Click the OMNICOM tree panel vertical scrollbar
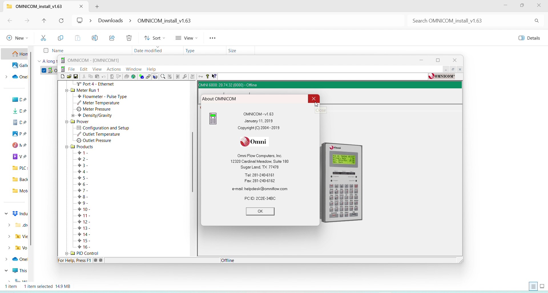Screen dimensions: 548x293 coord(193,162)
